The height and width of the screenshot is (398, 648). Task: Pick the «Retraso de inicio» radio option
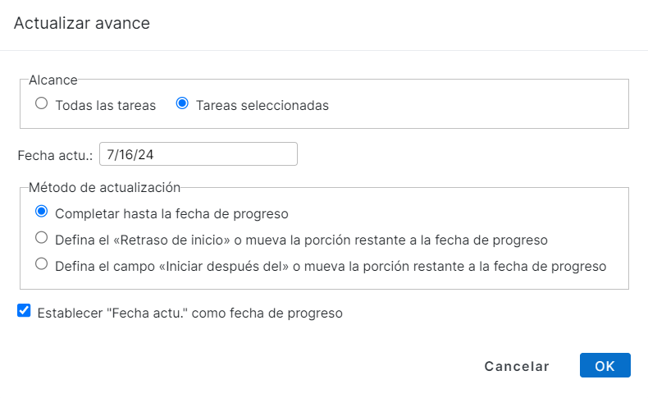(41, 239)
